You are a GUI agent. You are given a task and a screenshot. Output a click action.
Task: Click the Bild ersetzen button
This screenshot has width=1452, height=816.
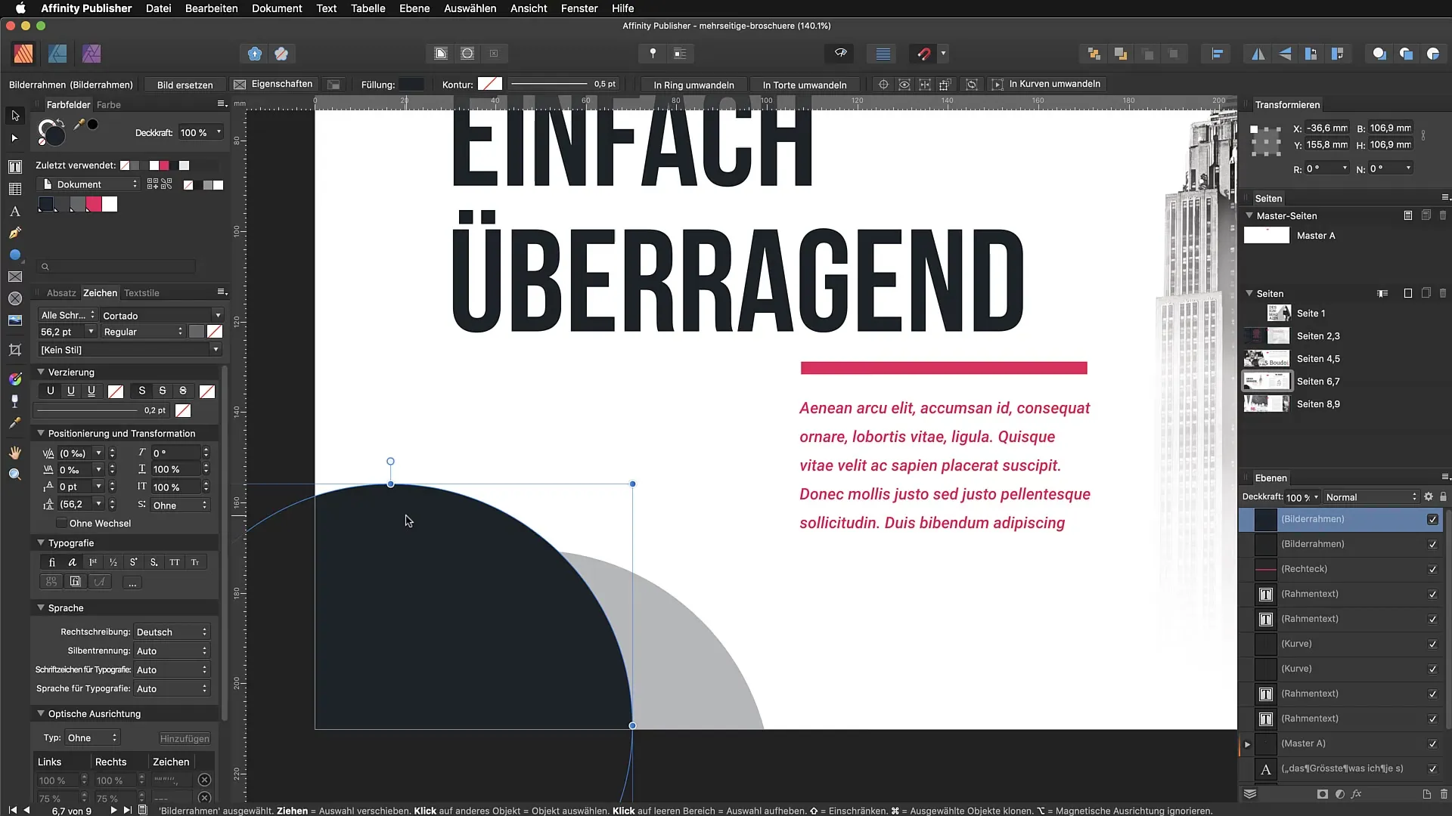185,85
